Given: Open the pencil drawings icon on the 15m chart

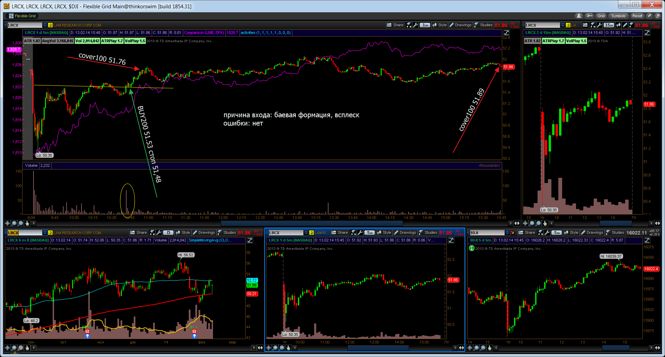Looking at the screenshot, I should 625,25.
